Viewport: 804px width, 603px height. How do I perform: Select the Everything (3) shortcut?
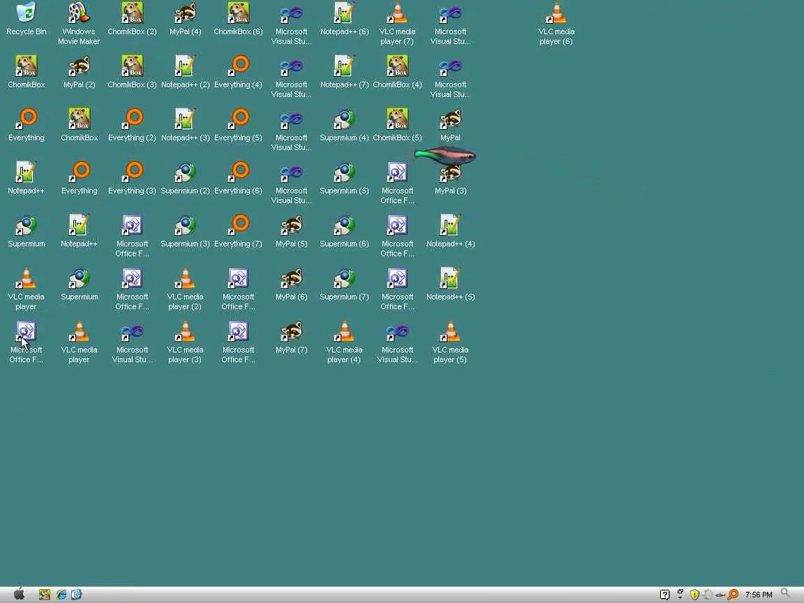pyautogui.click(x=133, y=179)
